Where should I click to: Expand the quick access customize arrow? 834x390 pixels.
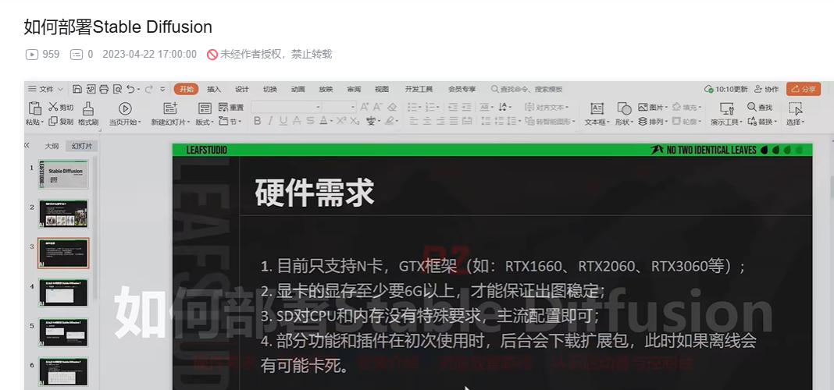[162, 89]
